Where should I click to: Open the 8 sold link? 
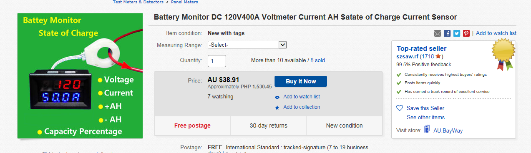(x=317, y=60)
